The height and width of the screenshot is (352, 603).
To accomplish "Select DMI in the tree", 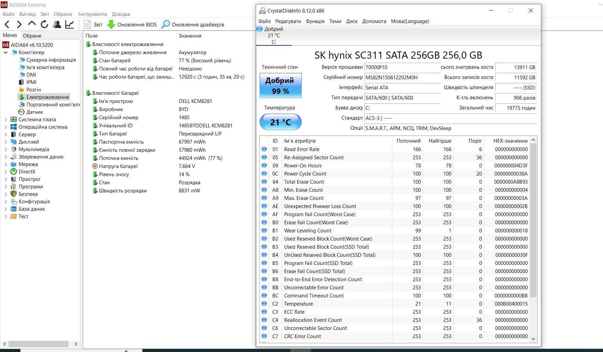I will (31, 75).
